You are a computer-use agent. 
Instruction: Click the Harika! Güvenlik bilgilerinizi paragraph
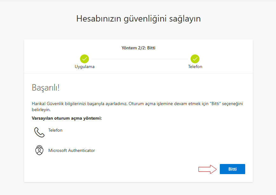point(137,107)
